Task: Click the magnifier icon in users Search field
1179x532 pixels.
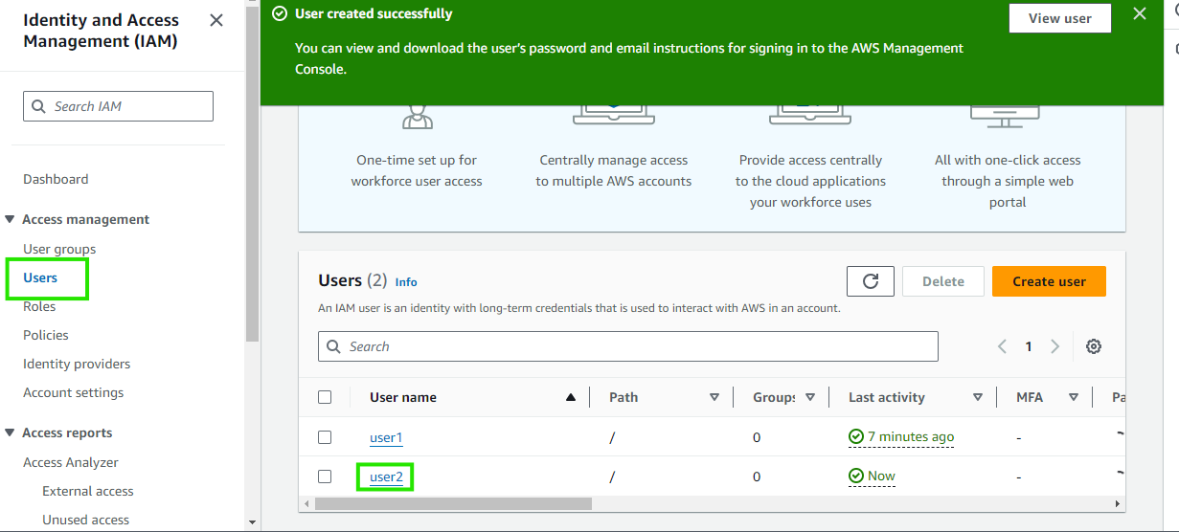Action: point(334,346)
